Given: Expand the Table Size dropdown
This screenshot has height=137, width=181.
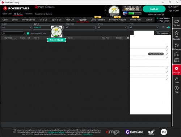Looking at the screenshot, I should point(80,27).
